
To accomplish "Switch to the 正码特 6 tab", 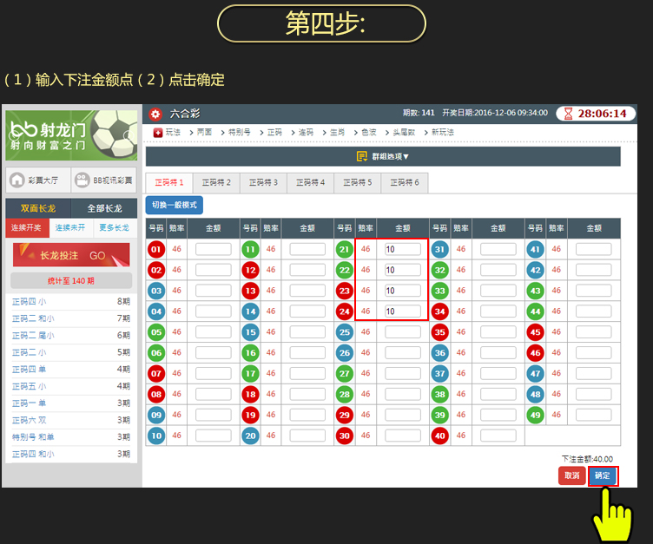I will tap(405, 182).
